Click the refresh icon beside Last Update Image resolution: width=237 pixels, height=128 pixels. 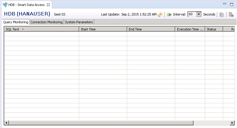point(160,14)
